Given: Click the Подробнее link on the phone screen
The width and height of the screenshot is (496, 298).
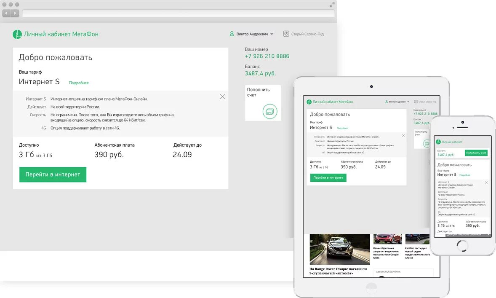Looking at the screenshot, I should point(465,175).
